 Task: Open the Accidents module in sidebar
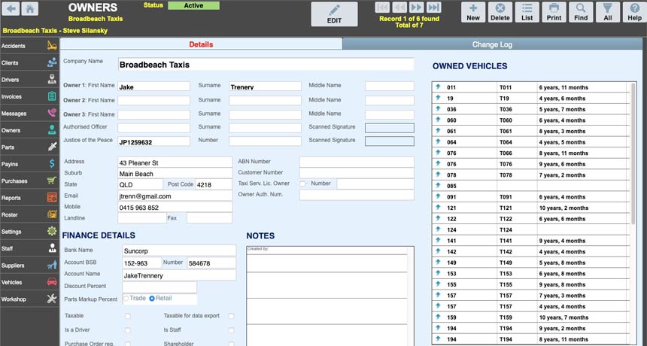pyautogui.click(x=30, y=46)
